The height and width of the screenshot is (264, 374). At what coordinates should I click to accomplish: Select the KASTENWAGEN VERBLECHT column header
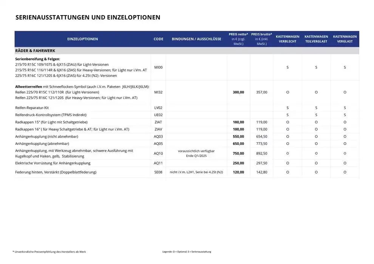[x=287, y=39]
